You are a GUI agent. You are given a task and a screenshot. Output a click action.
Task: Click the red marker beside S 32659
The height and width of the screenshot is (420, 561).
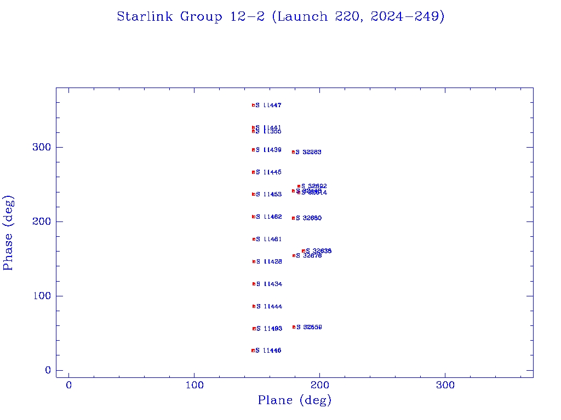point(294,327)
